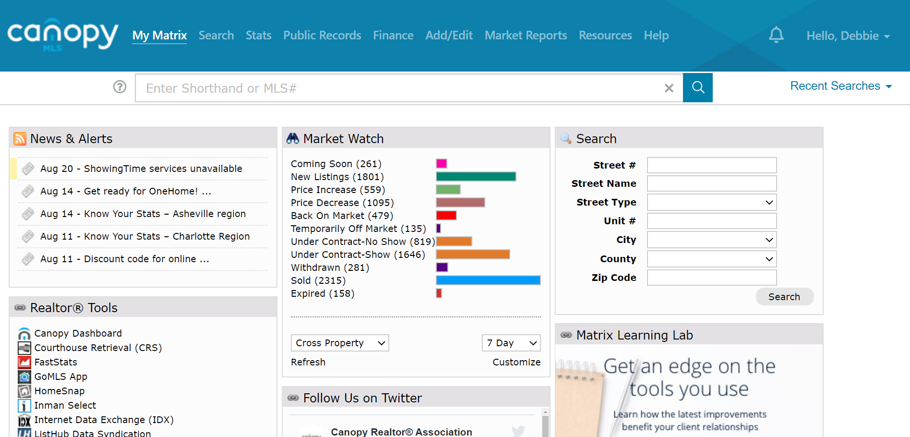Screen dimensions: 910x437
Task: Click the magnifying glass search button
Action: (697, 87)
